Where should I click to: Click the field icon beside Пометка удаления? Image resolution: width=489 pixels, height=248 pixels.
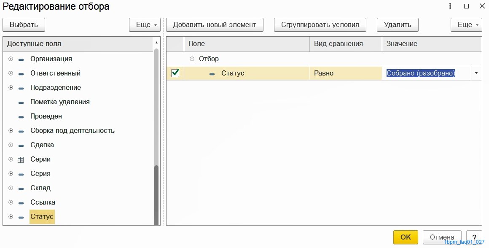(21, 102)
